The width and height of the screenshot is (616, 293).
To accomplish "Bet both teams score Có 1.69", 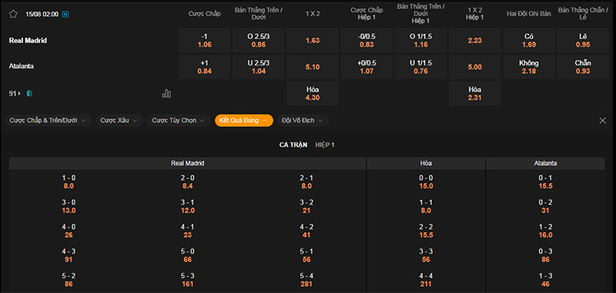I will (x=529, y=41).
